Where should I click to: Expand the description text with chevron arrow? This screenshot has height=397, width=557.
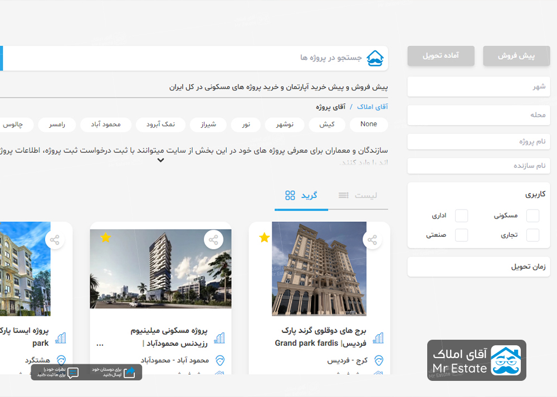(160, 160)
